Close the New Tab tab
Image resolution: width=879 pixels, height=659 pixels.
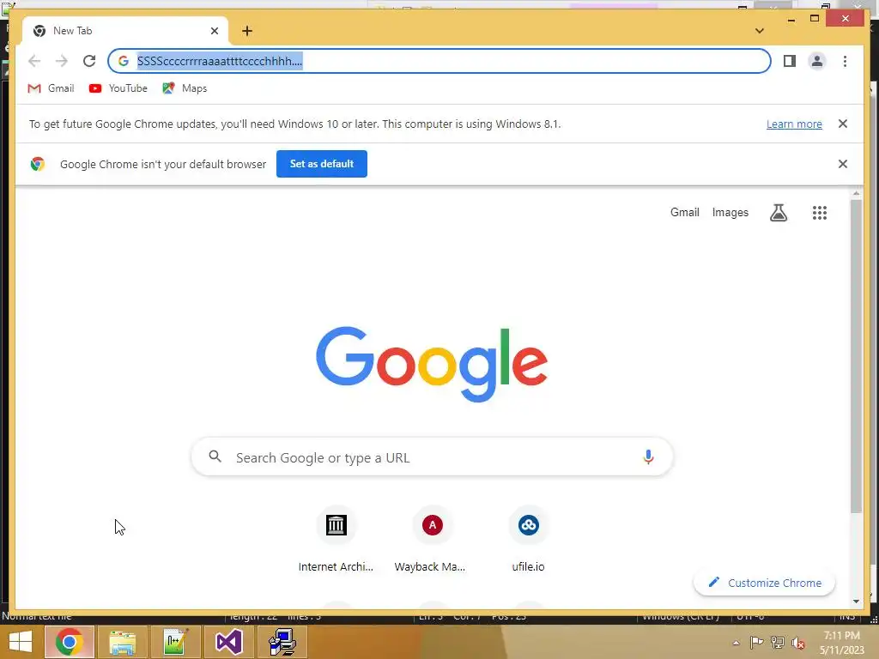[214, 31]
